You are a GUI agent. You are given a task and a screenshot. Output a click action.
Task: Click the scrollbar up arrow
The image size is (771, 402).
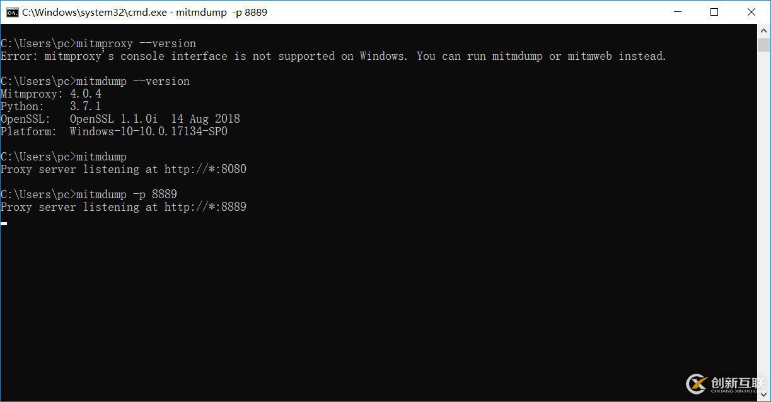[763, 30]
